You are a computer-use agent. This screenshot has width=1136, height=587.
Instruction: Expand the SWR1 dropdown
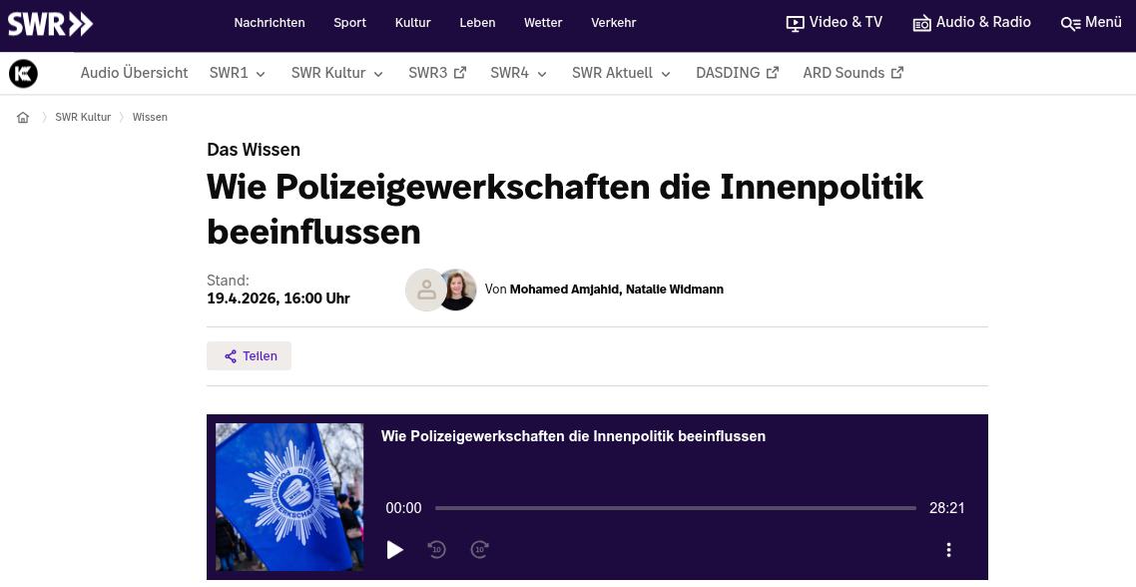(238, 73)
